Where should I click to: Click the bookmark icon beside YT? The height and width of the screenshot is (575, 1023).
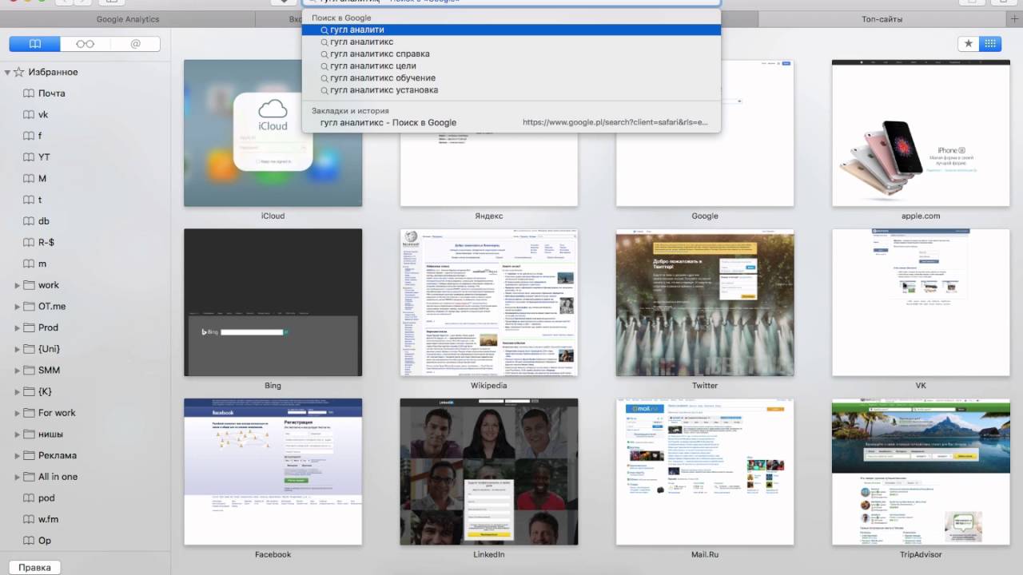tap(29, 157)
